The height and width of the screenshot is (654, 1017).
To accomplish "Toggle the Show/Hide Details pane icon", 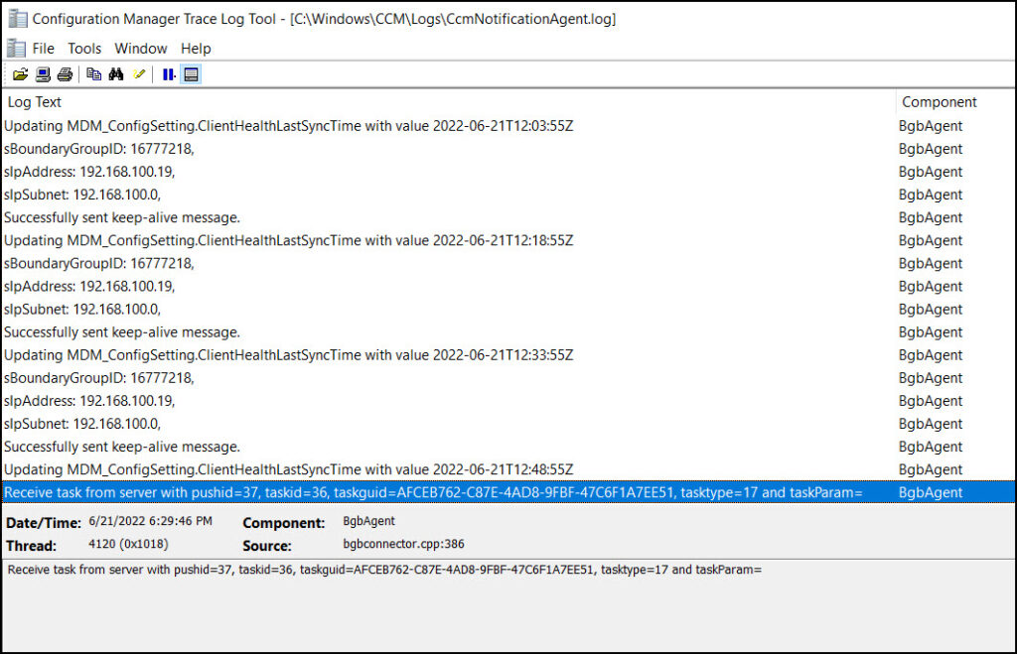I will pos(191,74).
